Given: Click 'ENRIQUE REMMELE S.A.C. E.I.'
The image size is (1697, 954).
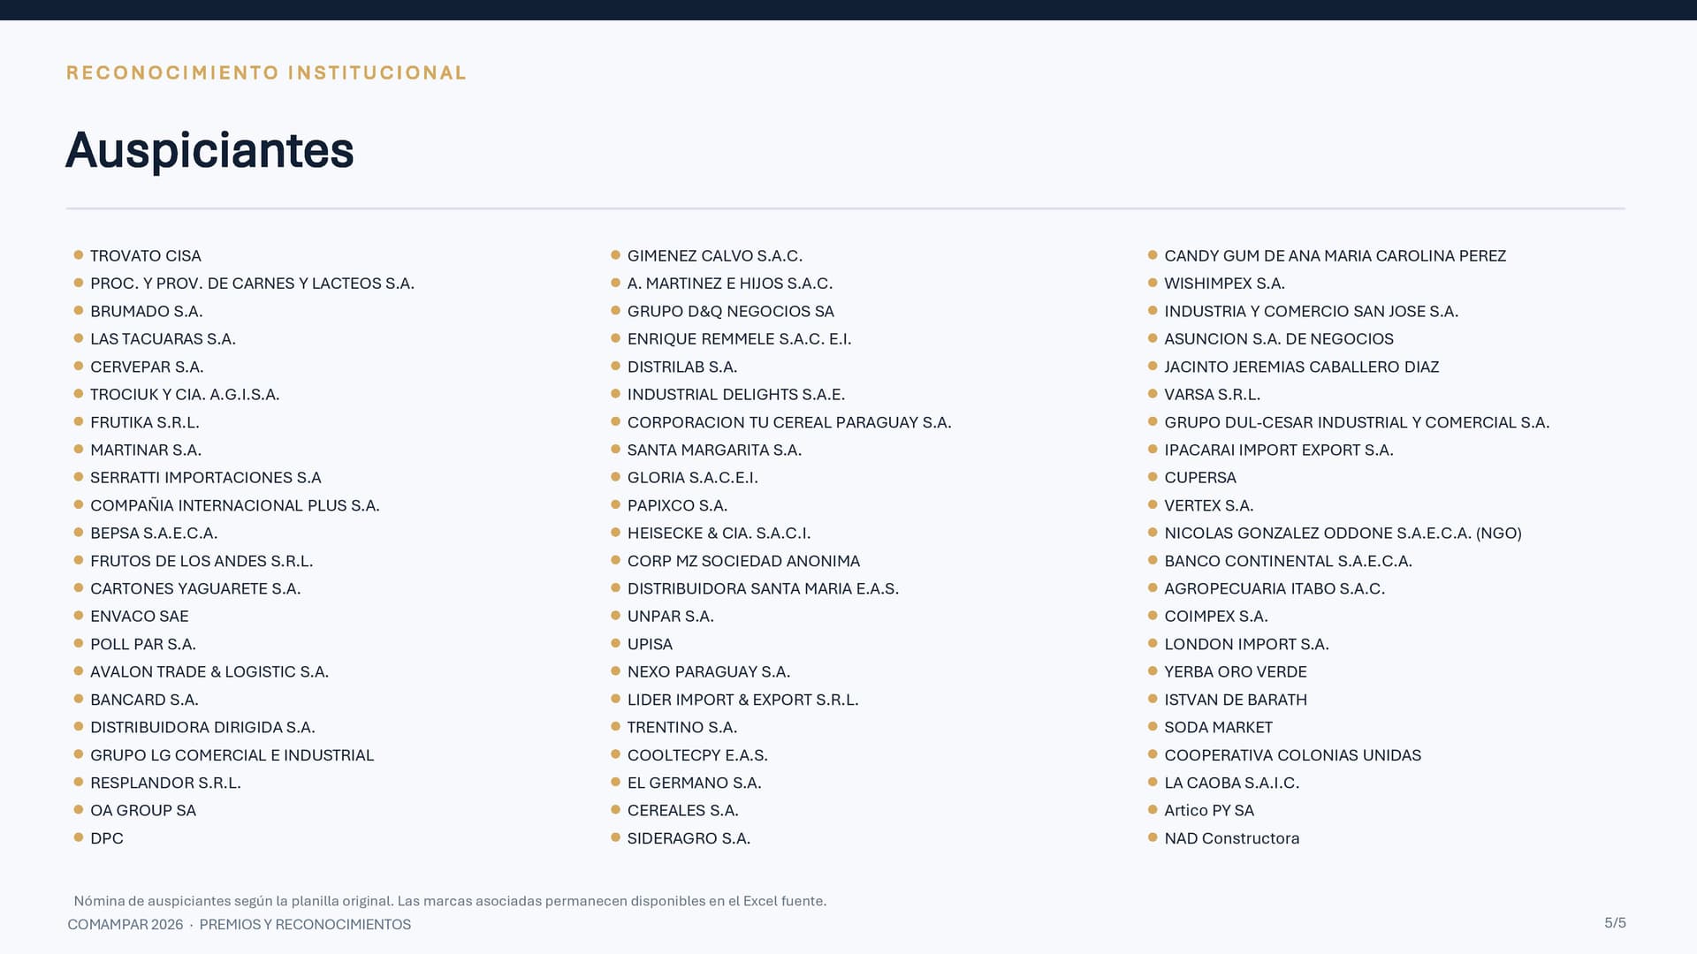Looking at the screenshot, I should pos(740,339).
